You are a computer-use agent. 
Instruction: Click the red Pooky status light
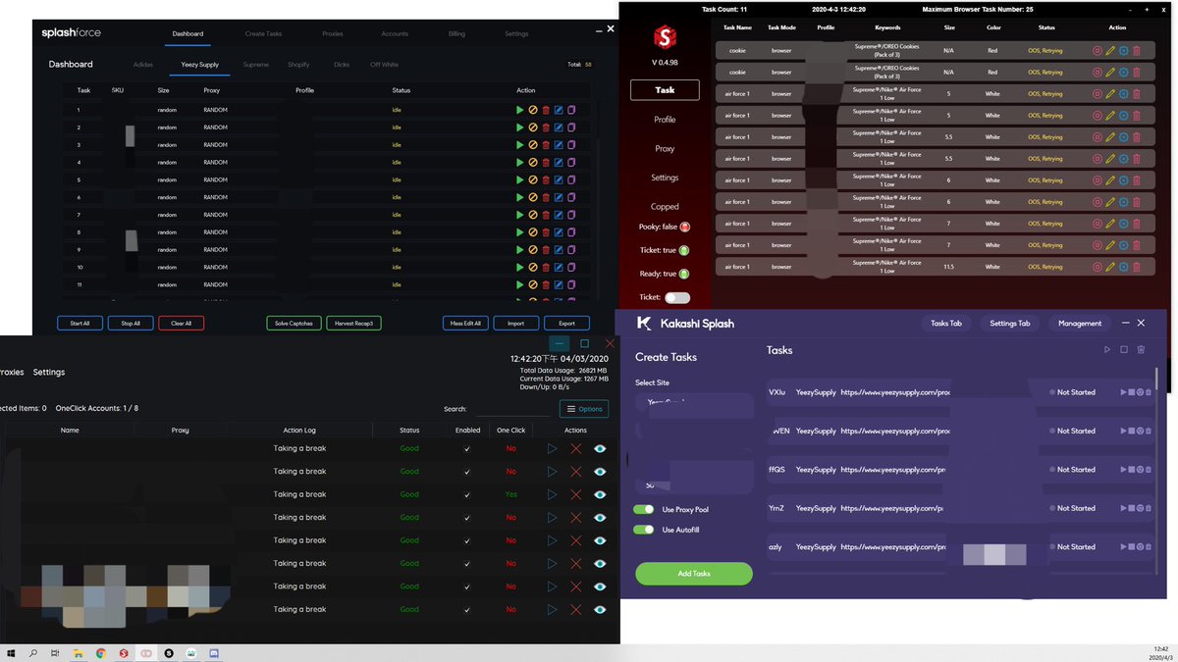pos(685,227)
